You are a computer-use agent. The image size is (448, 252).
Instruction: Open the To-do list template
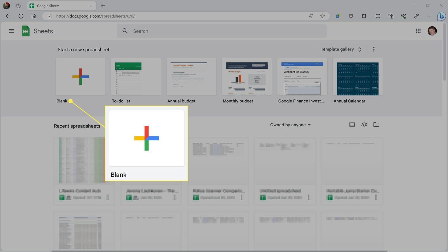[x=136, y=77]
